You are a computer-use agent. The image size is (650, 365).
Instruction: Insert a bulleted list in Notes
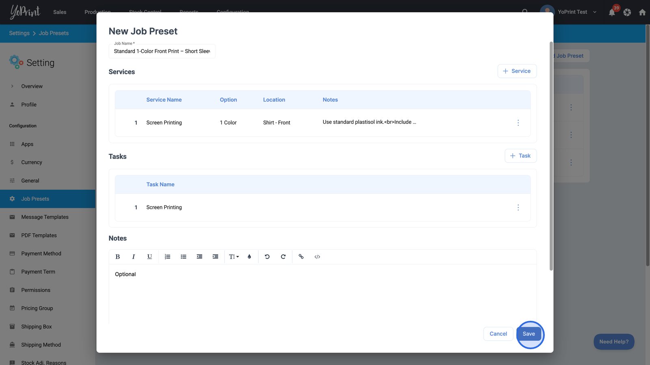coord(184,257)
